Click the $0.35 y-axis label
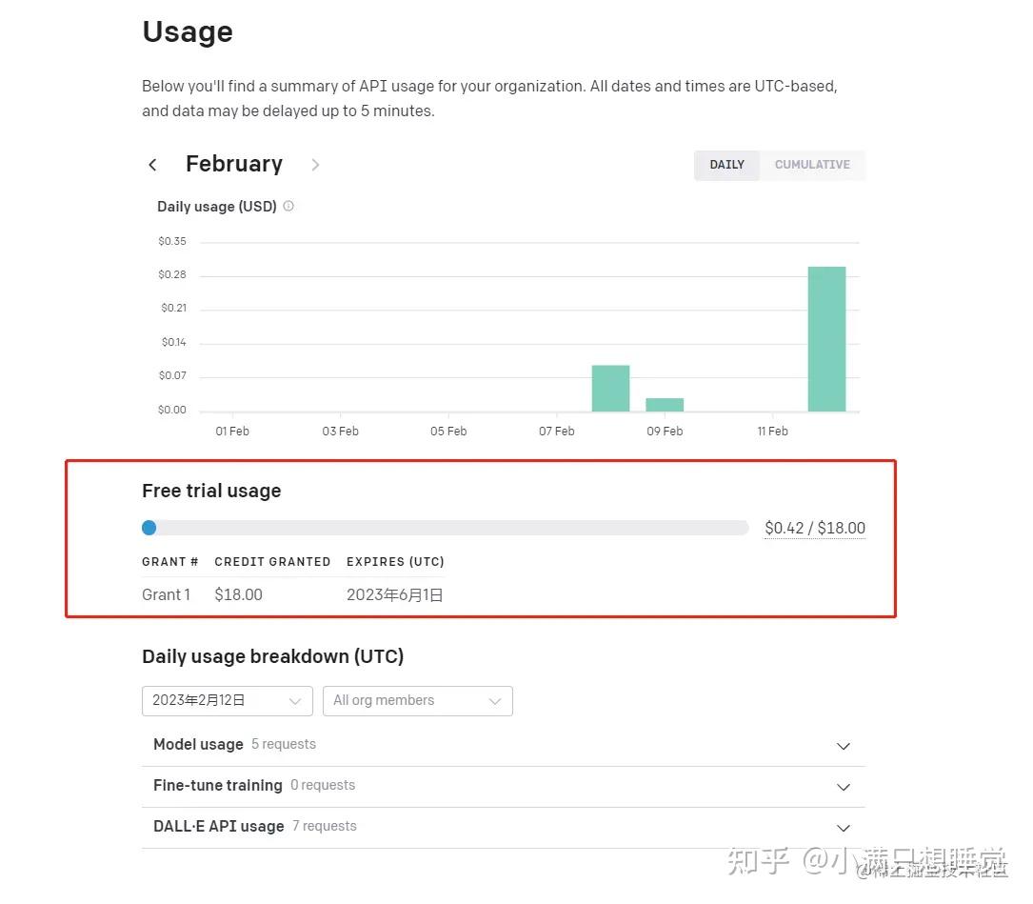The image size is (1033, 904). [x=172, y=241]
